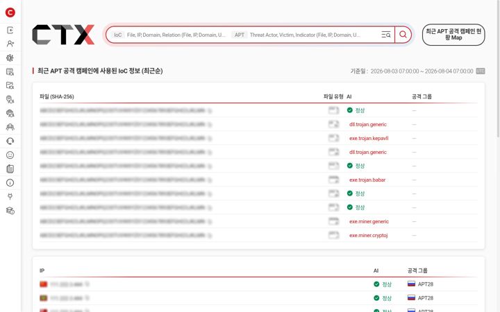Screen dimensions: 500x312
Task: Click the exe.trojan.babar detection label
Action: [367, 180]
